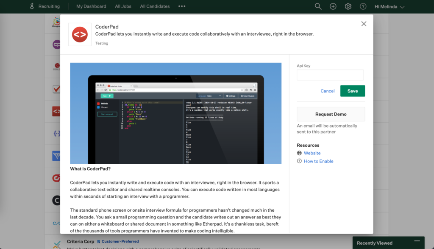Open the CoderPad Website link
Viewport: 434px width, 249px height.
coord(312,153)
